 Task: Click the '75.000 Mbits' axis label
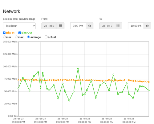coord(11,79)
